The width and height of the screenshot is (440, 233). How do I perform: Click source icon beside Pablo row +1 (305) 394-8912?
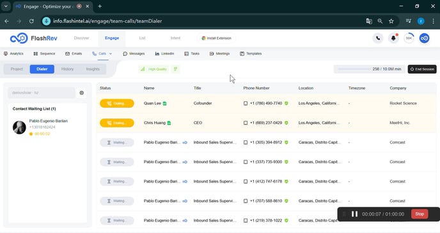coord(185,143)
